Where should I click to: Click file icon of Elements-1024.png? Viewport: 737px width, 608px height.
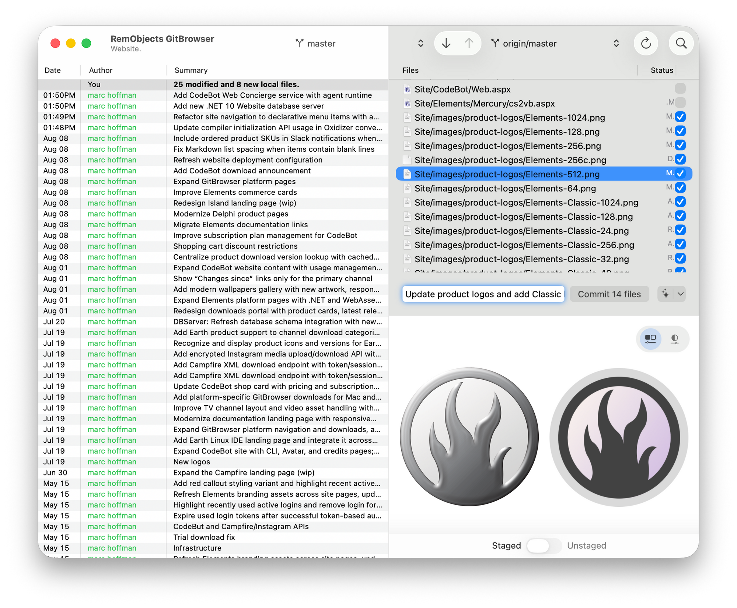(407, 118)
